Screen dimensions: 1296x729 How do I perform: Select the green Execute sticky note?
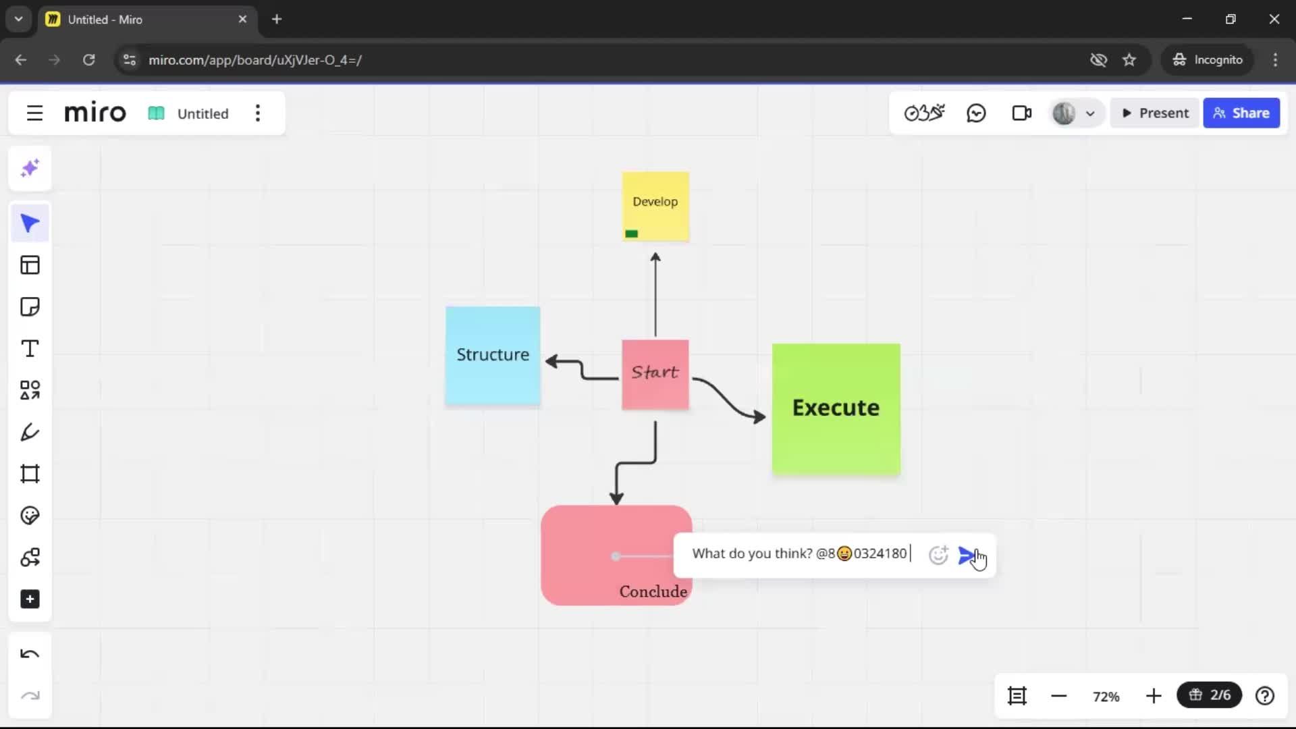click(x=836, y=409)
